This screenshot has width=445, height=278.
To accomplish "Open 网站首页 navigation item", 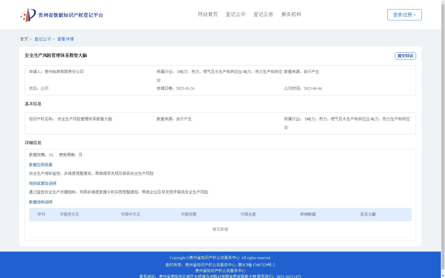I will click(208, 14).
